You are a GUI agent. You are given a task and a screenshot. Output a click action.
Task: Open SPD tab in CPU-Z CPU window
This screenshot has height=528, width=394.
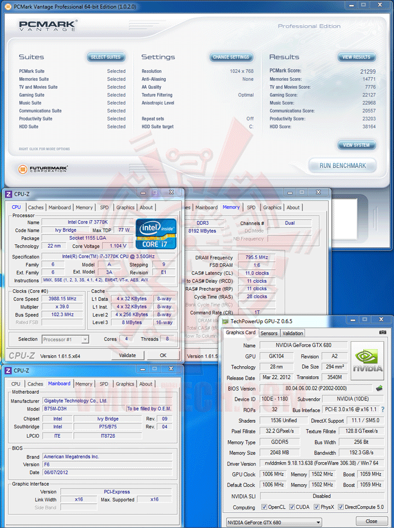pyautogui.click(x=105, y=208)
